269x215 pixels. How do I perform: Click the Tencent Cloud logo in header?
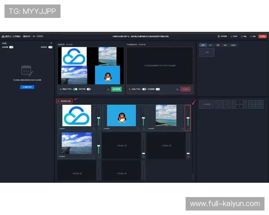4,36
